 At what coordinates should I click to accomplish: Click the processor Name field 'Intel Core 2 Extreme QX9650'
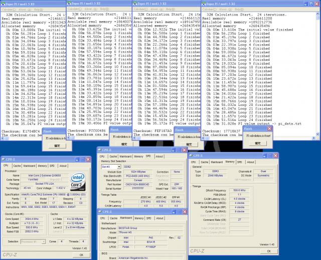click(x=45, y=175)
